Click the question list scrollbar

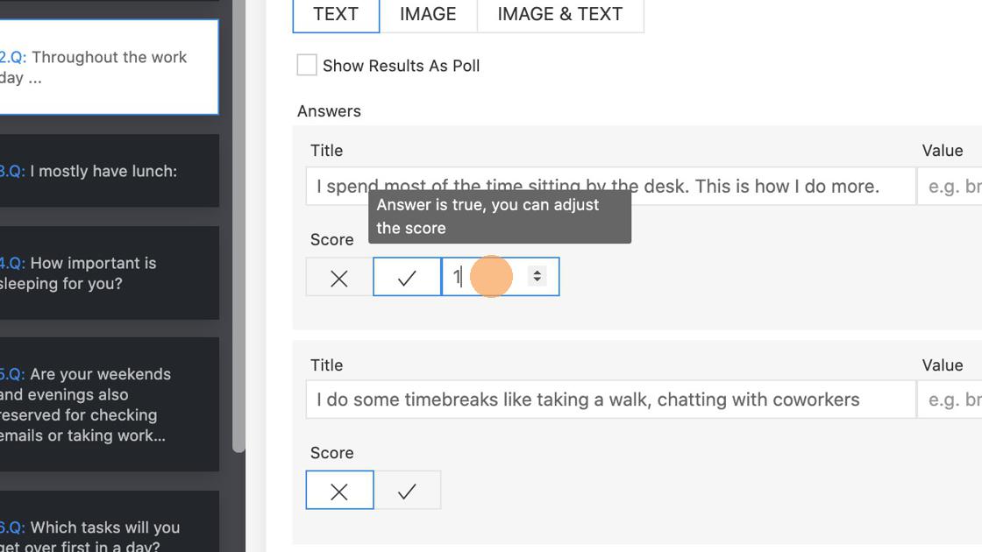click(x=238, y=228)
